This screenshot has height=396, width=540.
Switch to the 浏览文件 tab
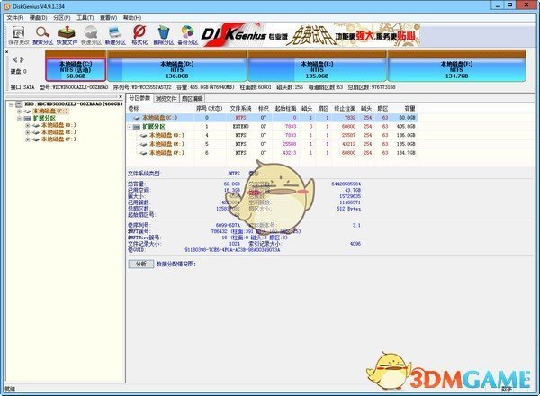point(166,99)
